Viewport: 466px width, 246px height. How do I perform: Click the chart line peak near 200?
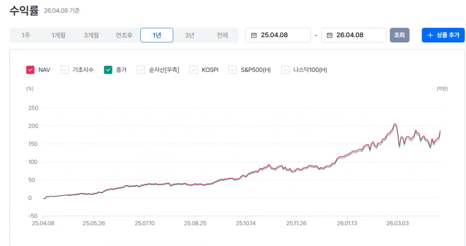[395, 124]
